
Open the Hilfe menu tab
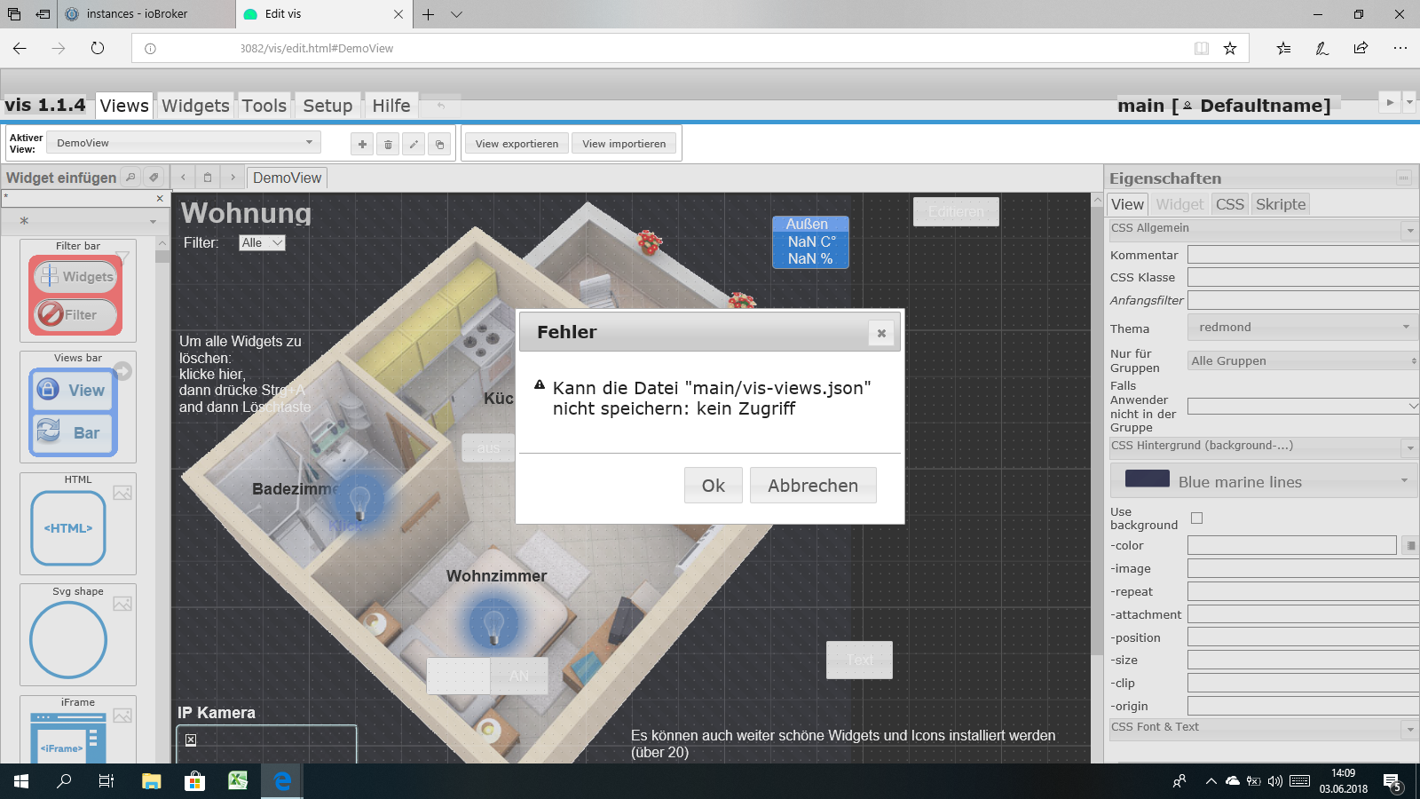391,106
